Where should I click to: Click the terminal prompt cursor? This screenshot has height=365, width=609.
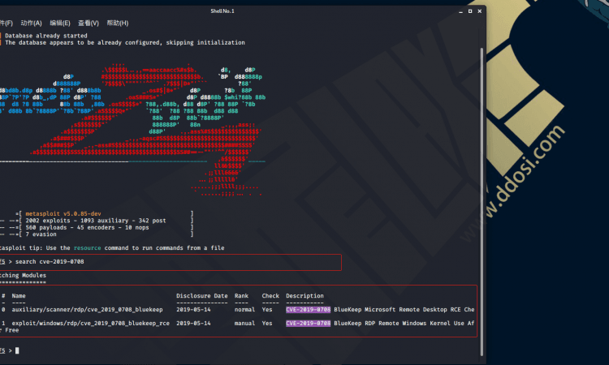pos(17,350)
